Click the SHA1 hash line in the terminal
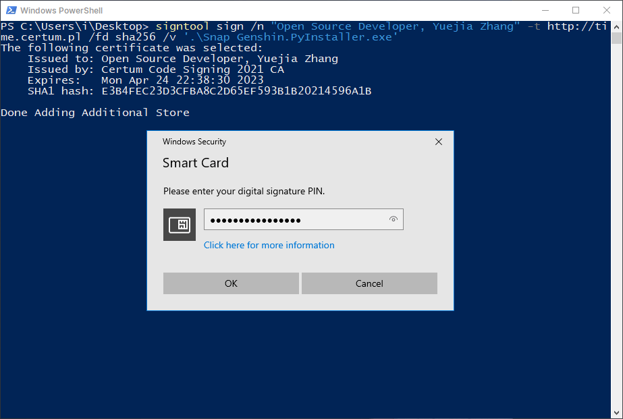 click(x=199, y=91)
